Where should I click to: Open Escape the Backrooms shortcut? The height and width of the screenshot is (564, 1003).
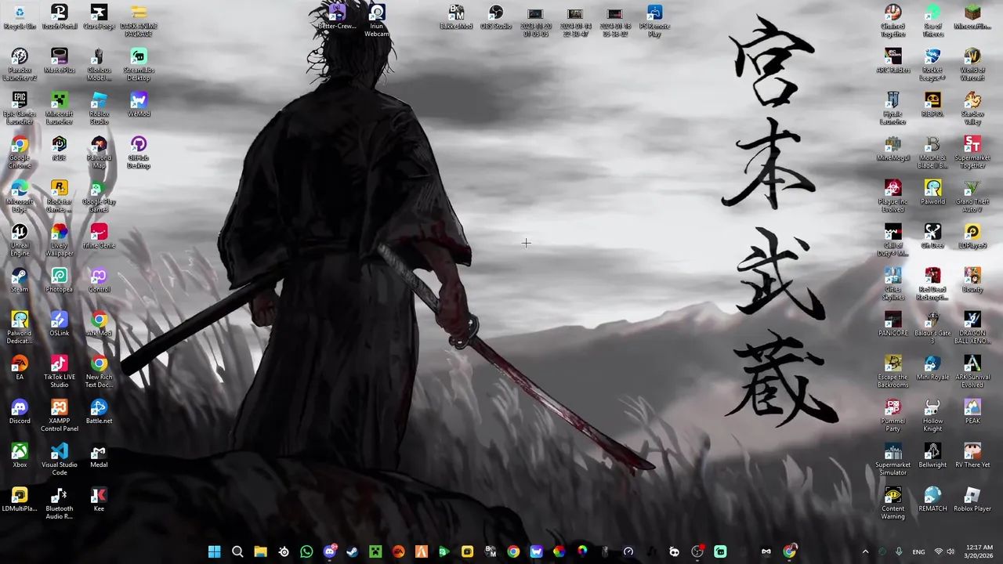click(x=893, y=371)
